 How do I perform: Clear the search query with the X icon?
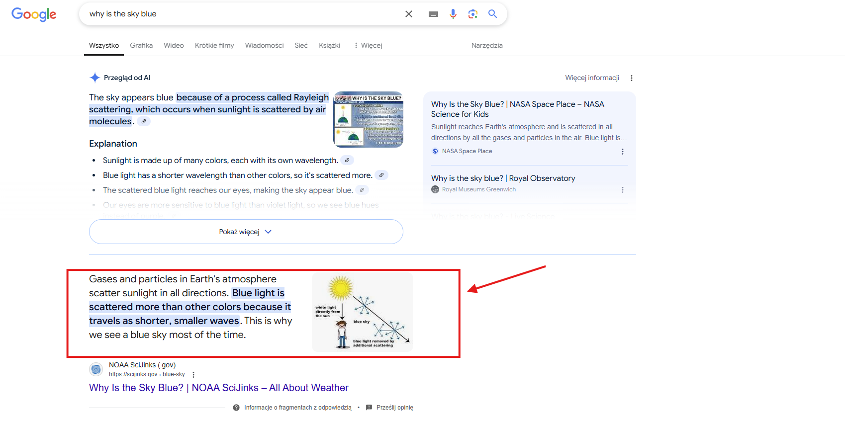tap(409, 14)
